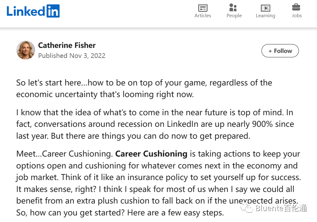Click the plus sign in the Follow button
Screen dimensions: 317x222
(x=270, y=51)
